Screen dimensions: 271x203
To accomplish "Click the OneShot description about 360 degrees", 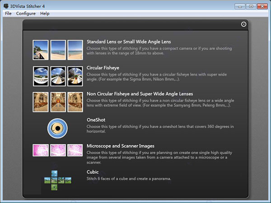I will click(x=160, y=129).
